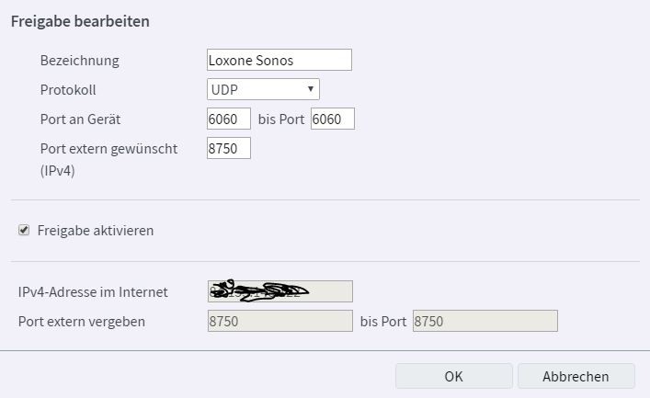Click the Port extern vergeben label

82,322
